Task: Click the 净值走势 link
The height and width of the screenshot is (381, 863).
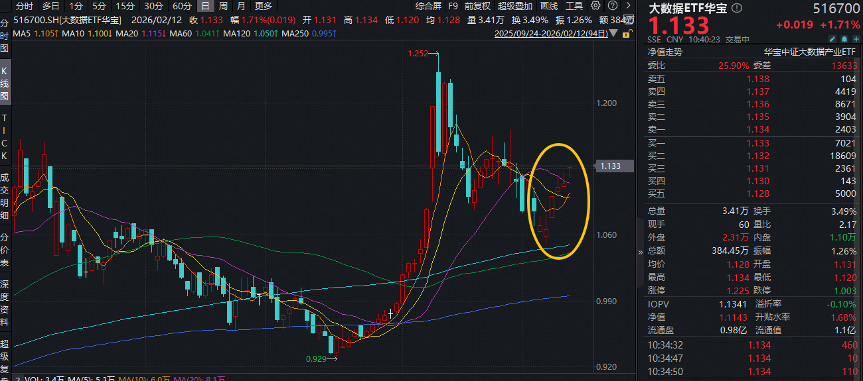Action: pyautogui.click(x=665, y=51)
